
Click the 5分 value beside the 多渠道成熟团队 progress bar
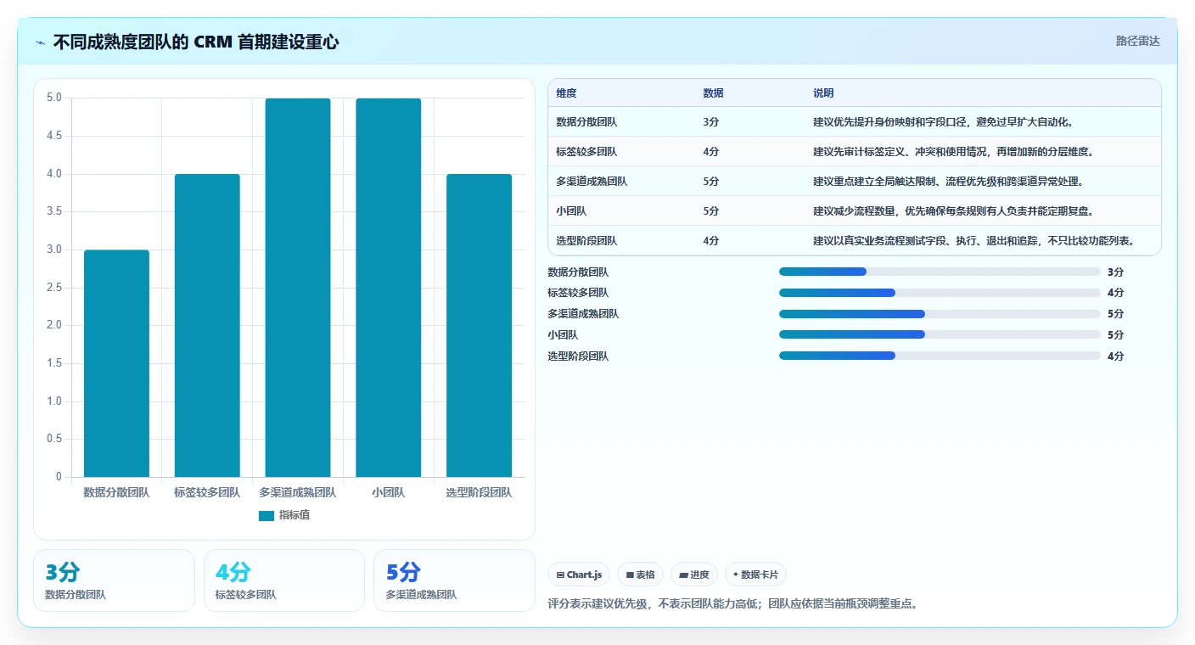point(1115,314)
